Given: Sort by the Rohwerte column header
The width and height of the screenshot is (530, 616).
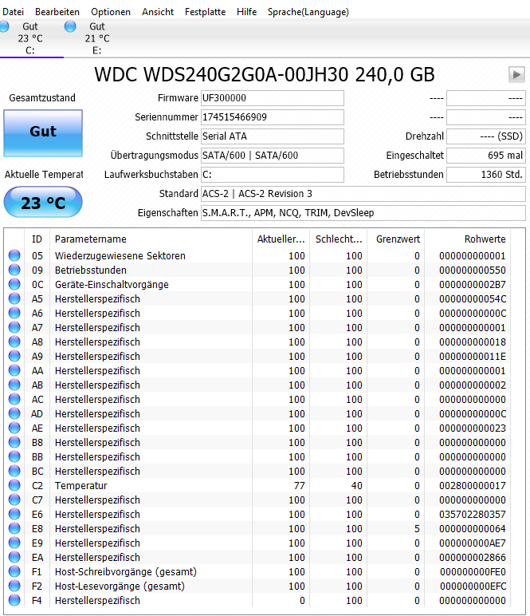Looking at the screenshot, I should coord(468,239).
